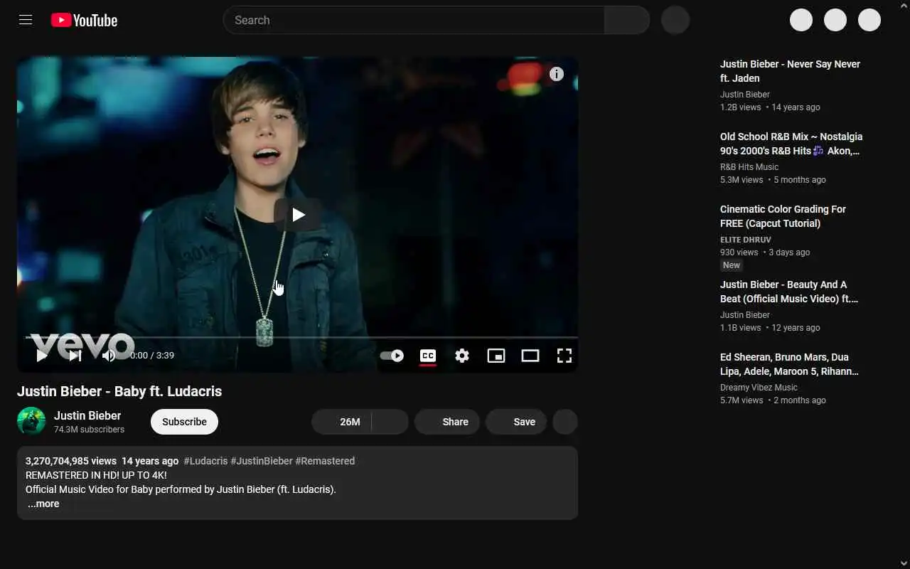Show video info card icon
The image size is (910, 569).
point(557,74)
